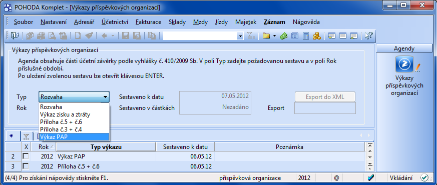Tick the checkbox in row 3 Příloha č.5 + č.6
Viewport: 437px width, 185px height.
[x=26, y=166]
